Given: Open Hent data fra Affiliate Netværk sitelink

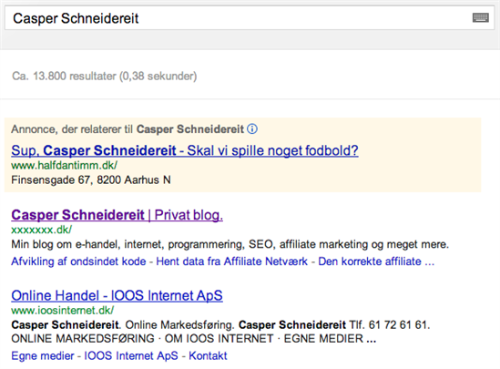Looking at the screenshot, I should [232, 261].
